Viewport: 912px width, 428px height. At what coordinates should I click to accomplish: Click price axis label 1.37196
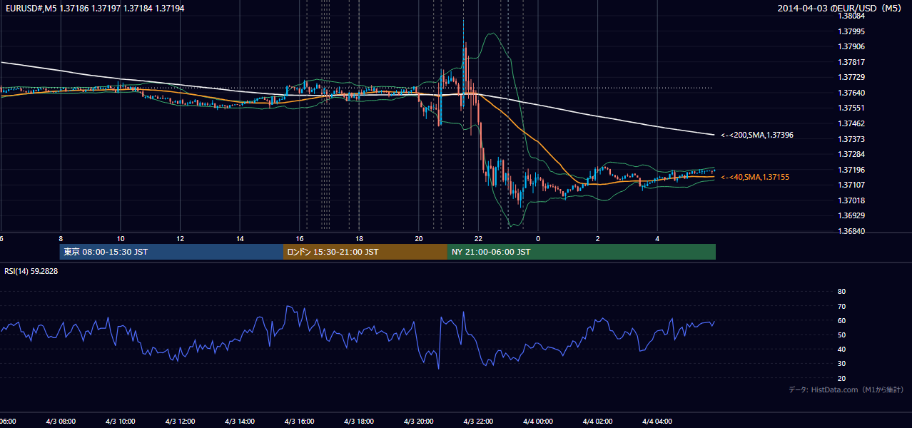[852, 170]
